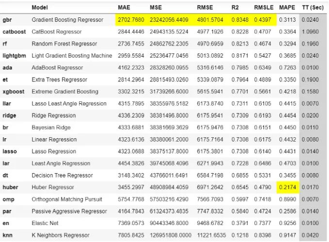Click highlighted RMSE value 4801.5704

coord(210,20)
